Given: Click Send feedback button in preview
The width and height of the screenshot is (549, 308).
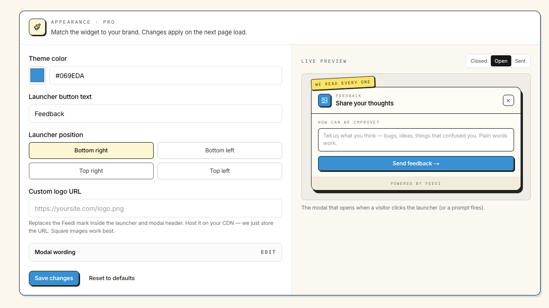Looking at the screenshot, I should (416, 164).
